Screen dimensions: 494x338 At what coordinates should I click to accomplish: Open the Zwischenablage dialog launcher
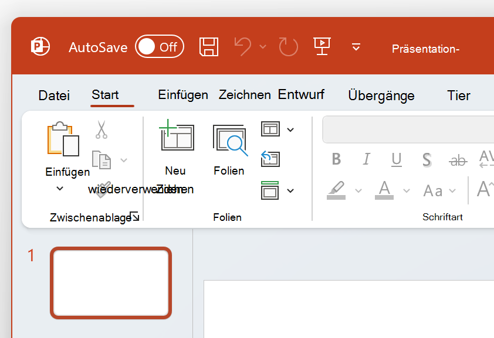[135, 216]
